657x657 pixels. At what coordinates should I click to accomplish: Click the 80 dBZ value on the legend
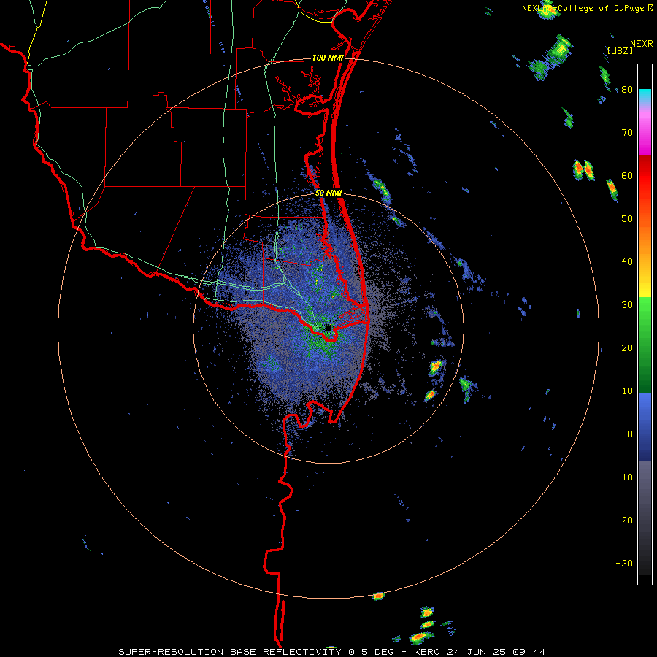[x=627, y=90]
